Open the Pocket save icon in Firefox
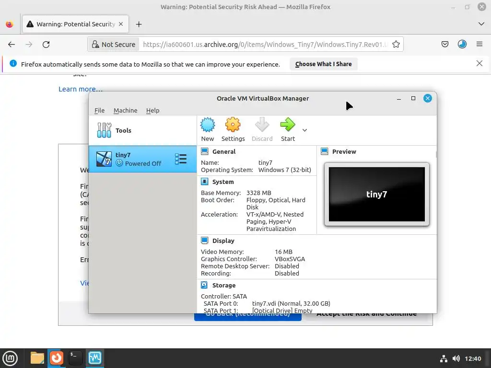Viewport: 491px width, 368px height. tap(445, 45)
